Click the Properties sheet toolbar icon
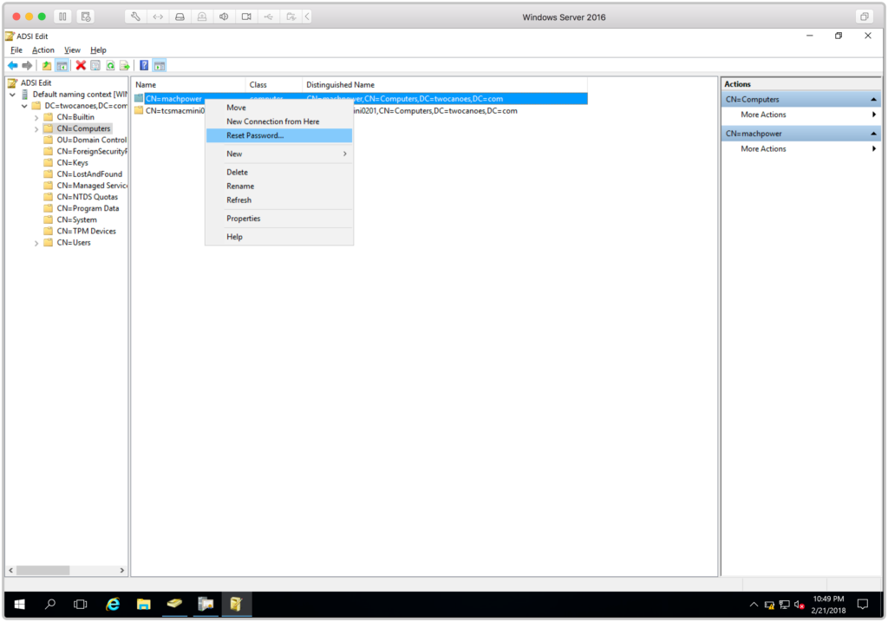The height and width of the screenshot is (622, 888). click(x=95, y=66)
